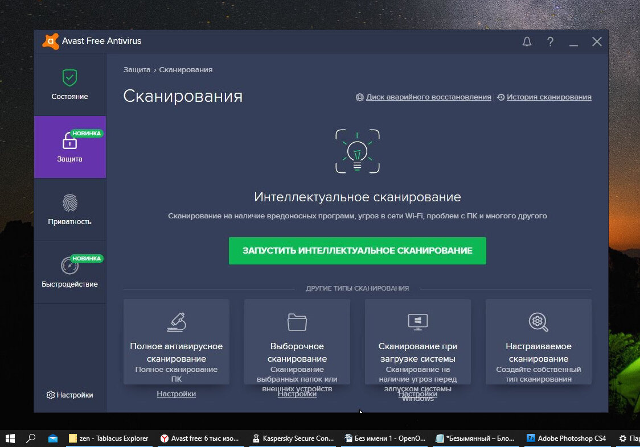Click the smart scan lightbulb icon
This screenshot has height=447, width=640.
point(358,151)
